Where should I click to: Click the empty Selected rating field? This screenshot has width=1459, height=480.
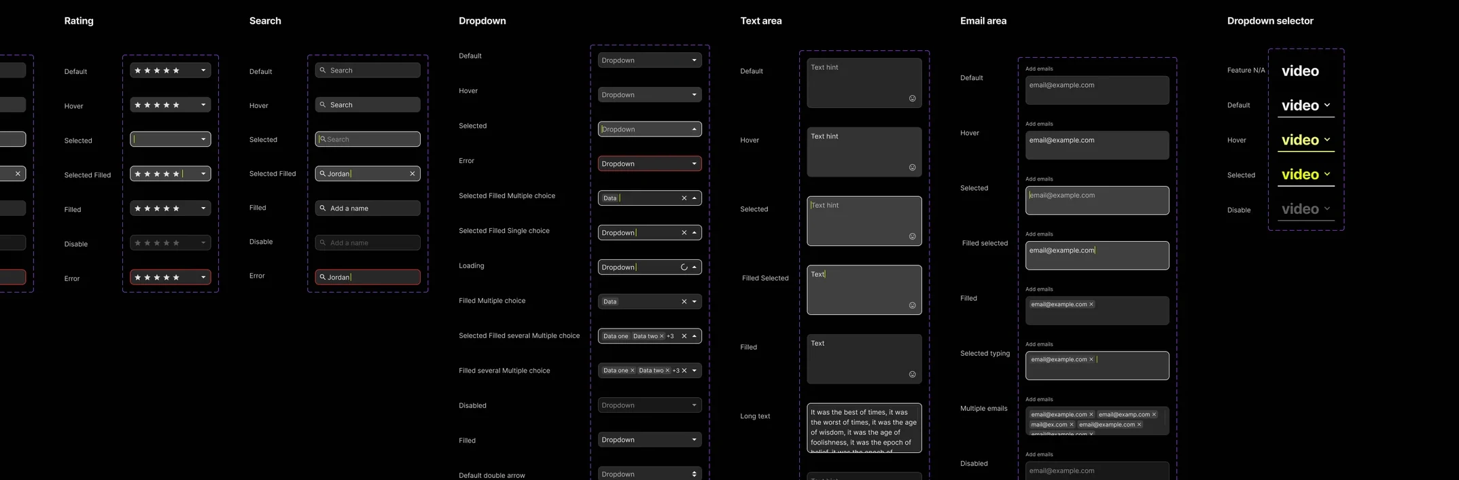pyautogui.click(x=171, y=139)
